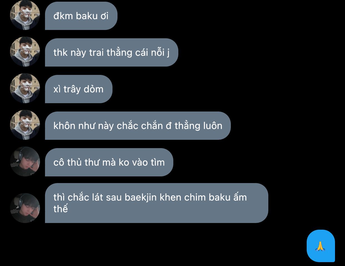Tap the avatar beside the "khôn như này" message

coord(25,125)
